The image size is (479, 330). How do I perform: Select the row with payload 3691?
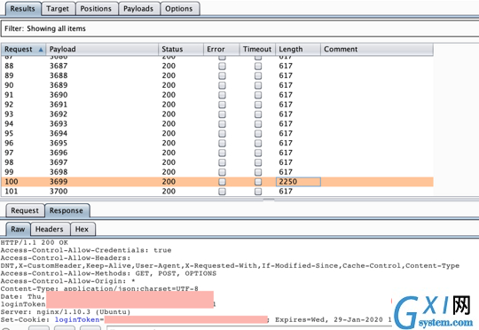217,105
